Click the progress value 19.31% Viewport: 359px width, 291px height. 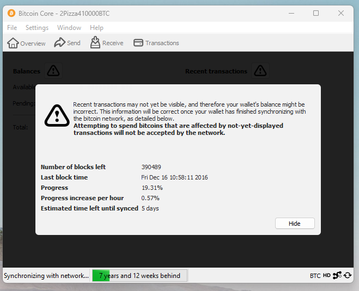pyautogui.click(x=152, y=188)
